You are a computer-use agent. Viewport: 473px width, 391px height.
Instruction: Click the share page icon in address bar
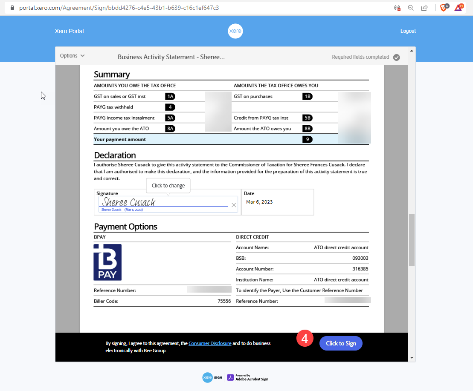coord(424,8)
